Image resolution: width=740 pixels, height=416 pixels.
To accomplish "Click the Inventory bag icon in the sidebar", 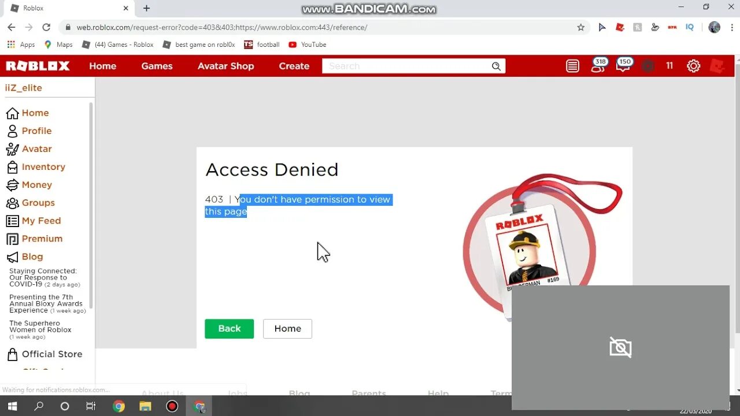I will (12, 167).
